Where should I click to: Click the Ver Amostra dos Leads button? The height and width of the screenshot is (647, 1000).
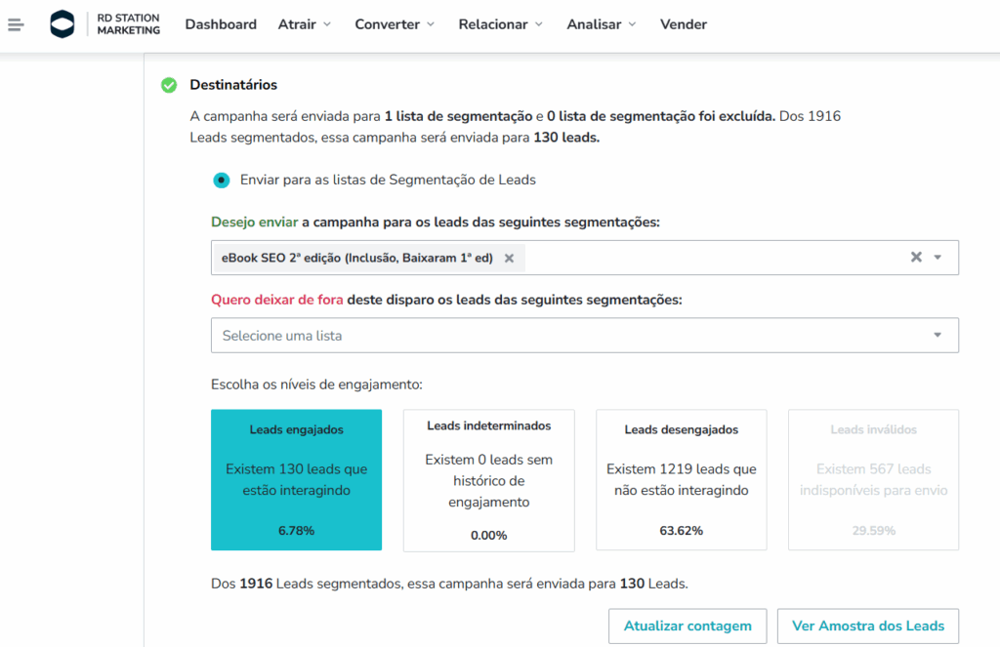[x=867, y=627]
